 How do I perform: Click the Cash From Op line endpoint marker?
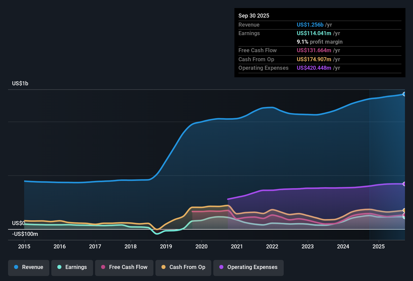click(404, 210)
